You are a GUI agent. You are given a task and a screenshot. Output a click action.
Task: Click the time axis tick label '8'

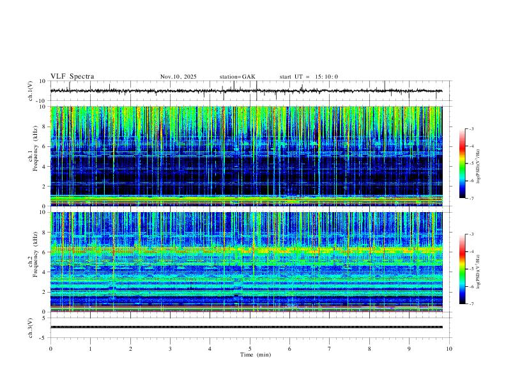[369, 349]
